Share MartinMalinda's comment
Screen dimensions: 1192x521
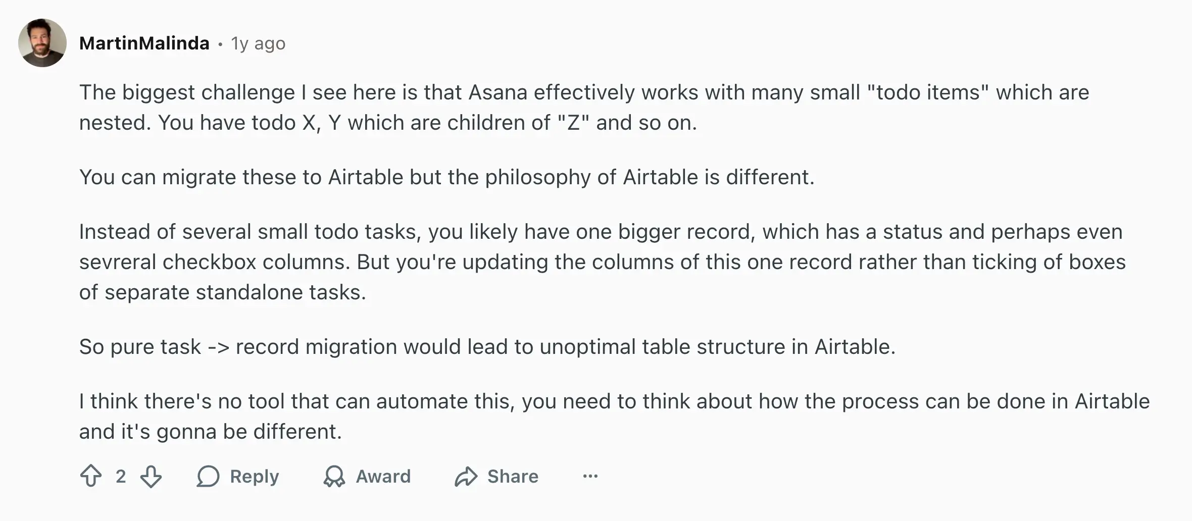498,476
